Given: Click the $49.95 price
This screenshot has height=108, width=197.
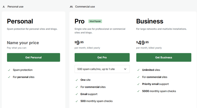Looking at the screenshot, I should coord(142,43).
